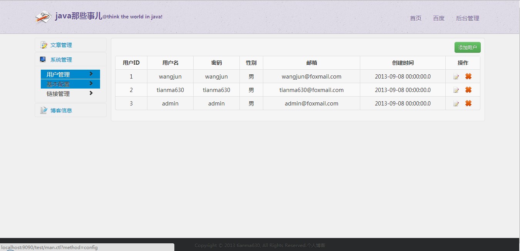Screen dimensions: 520x251
Task: Click the chevron next to 链接管理
Action: [91, 93]
